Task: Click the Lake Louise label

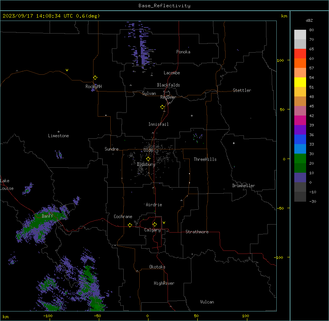Action: (x=7, y=185)
